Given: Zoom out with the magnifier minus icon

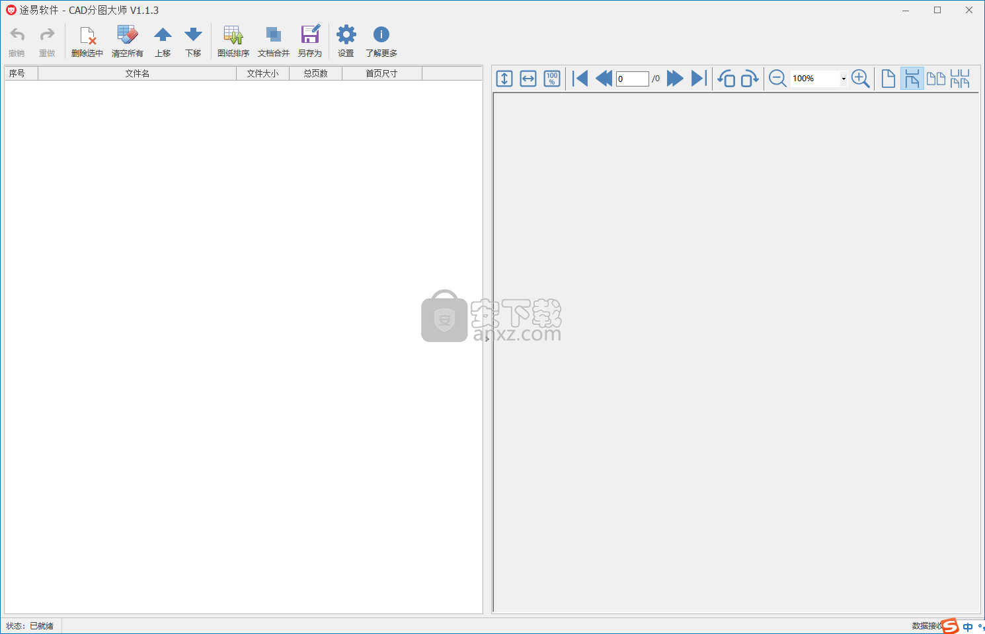Looking at the screenshot, I should coord(778,79).
